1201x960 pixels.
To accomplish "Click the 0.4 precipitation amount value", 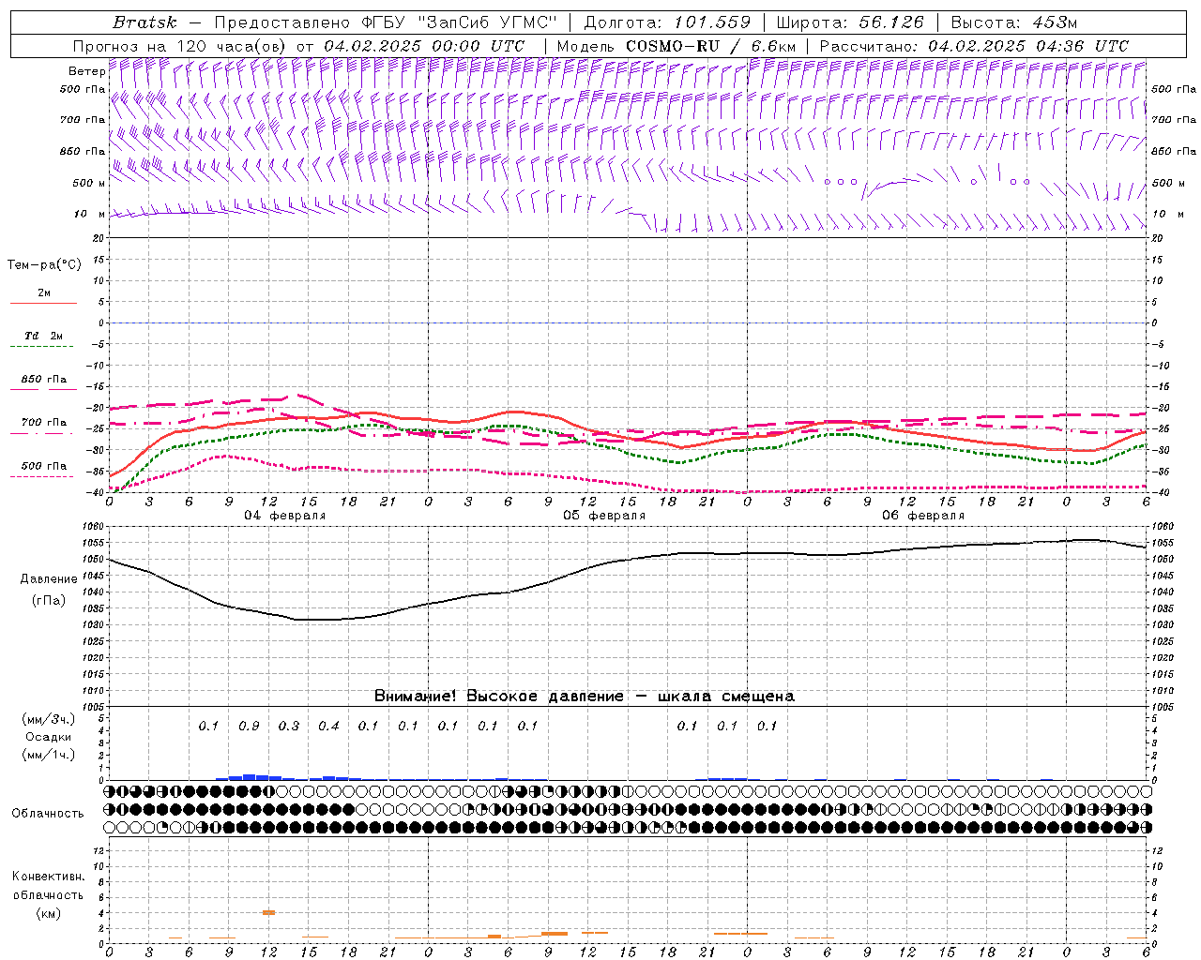I will tap(328, 726).
